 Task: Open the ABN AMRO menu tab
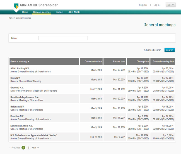coord(74,12)
